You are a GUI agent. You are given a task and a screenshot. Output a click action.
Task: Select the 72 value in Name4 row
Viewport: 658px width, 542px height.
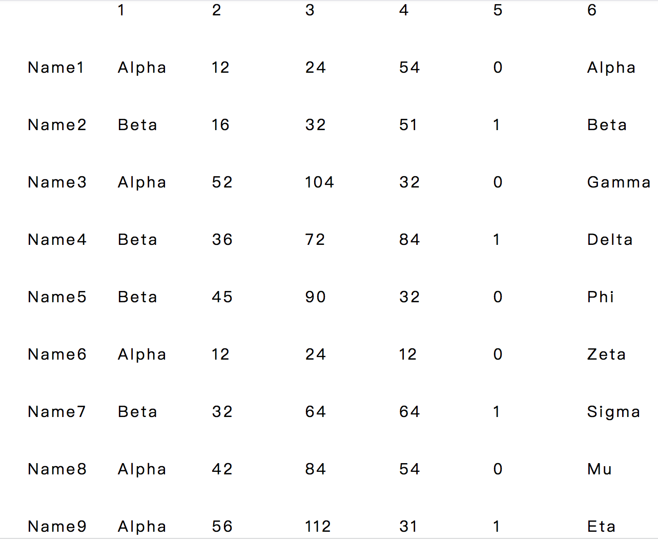315,240
